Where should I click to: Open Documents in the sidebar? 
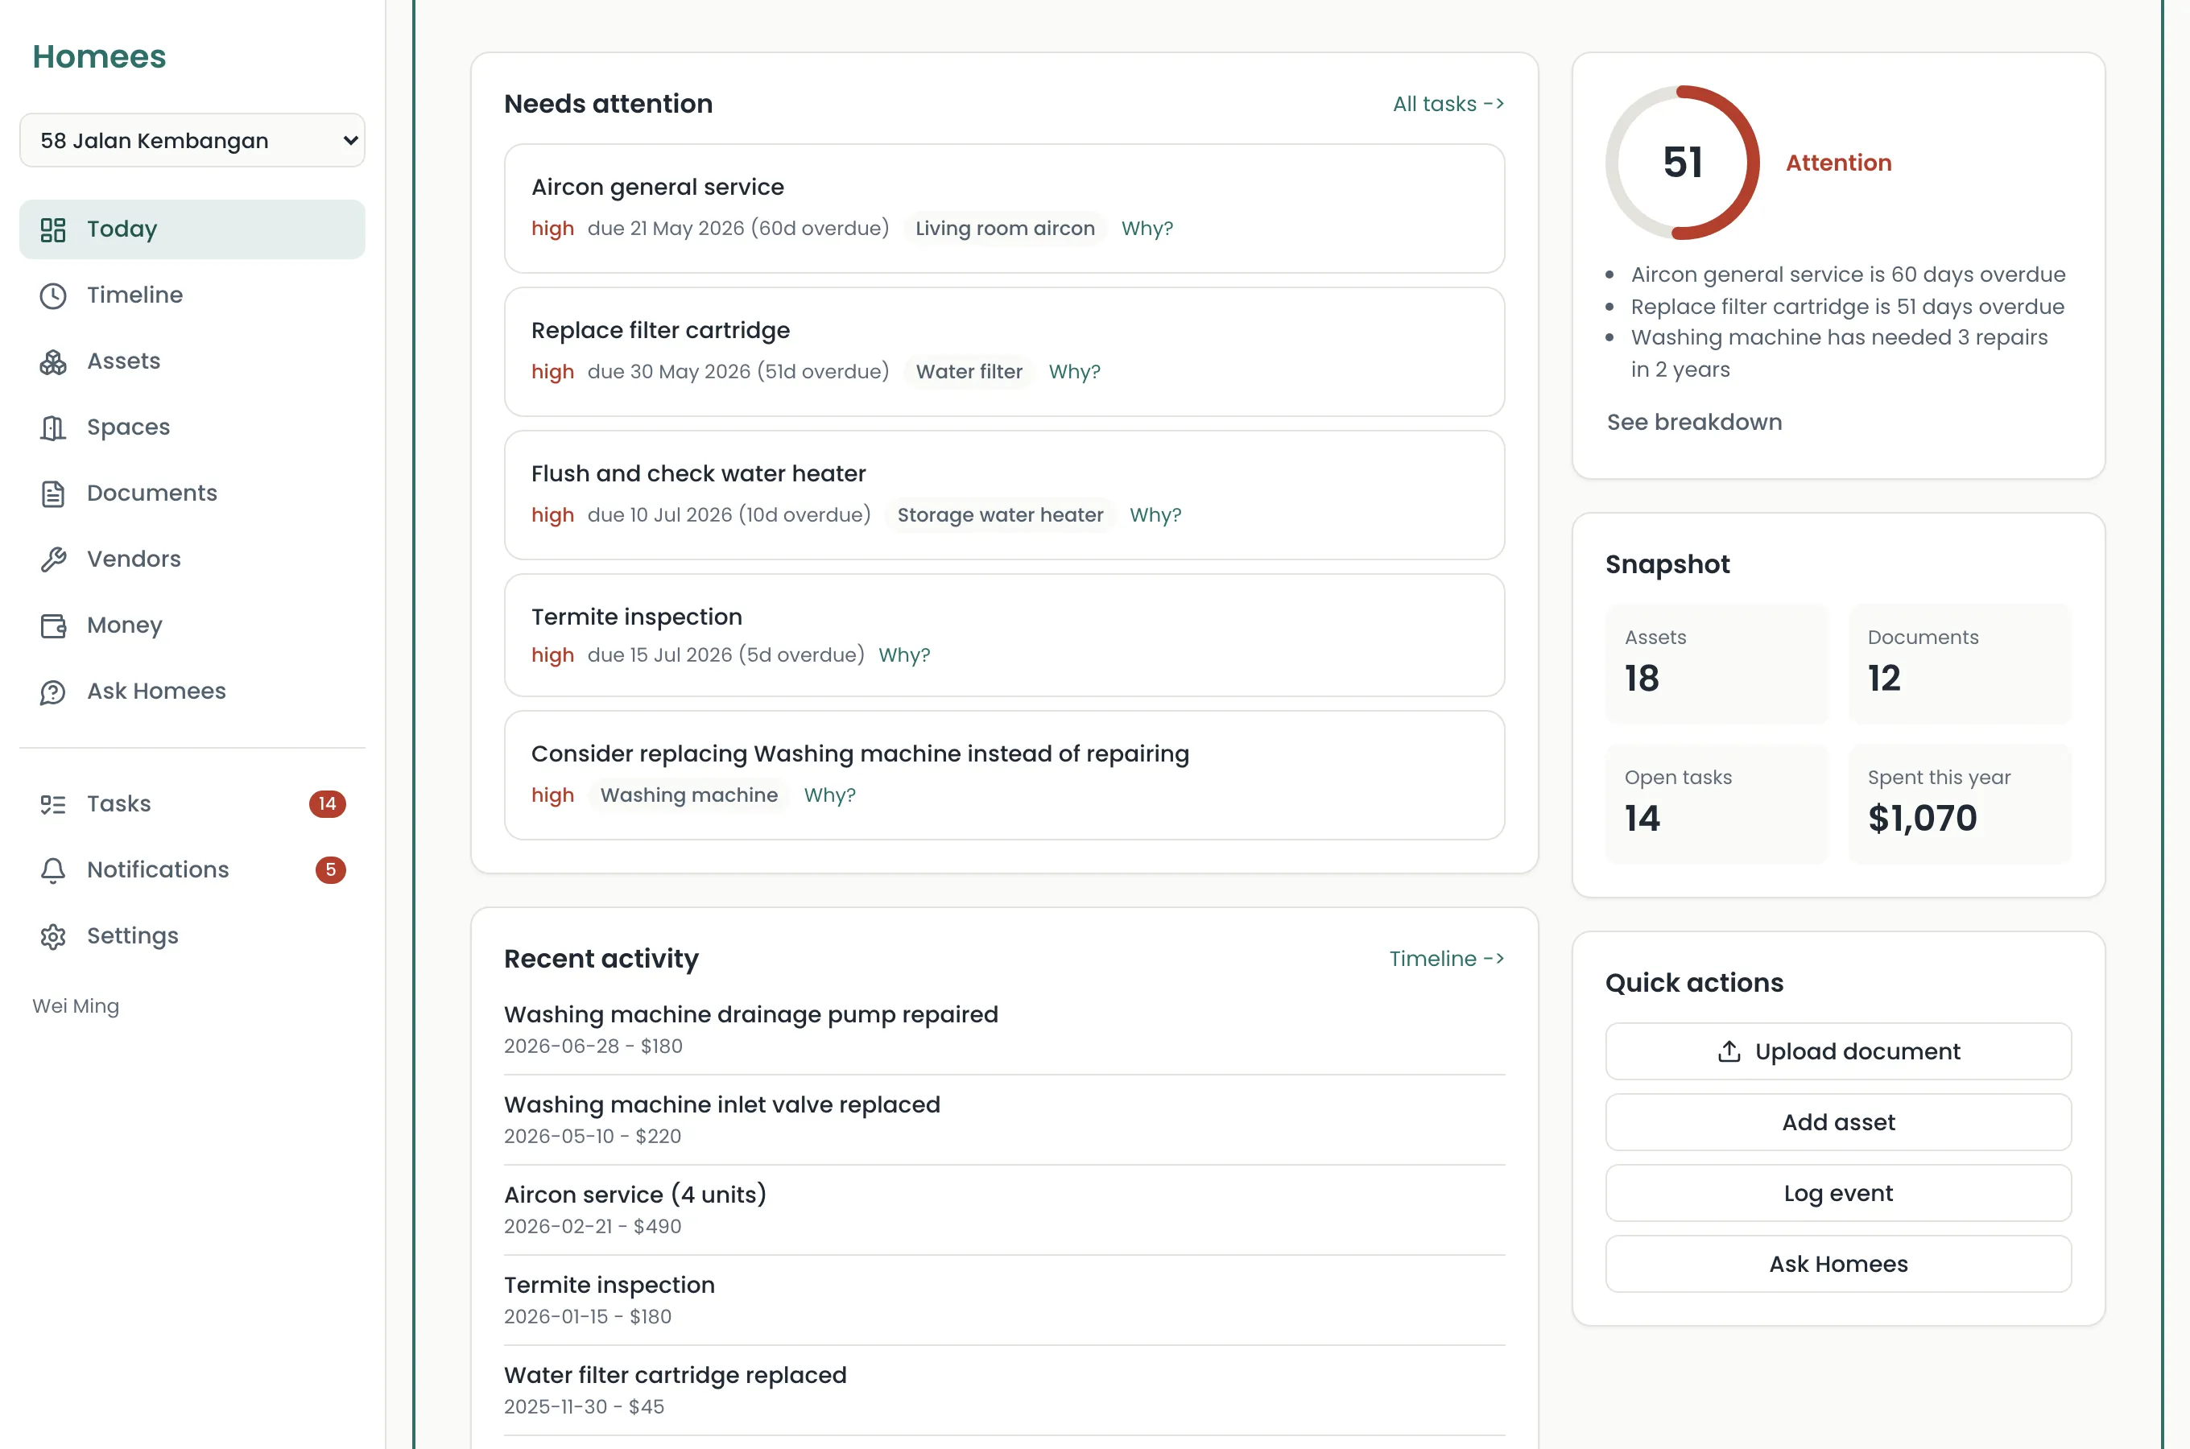pos(192,493)
